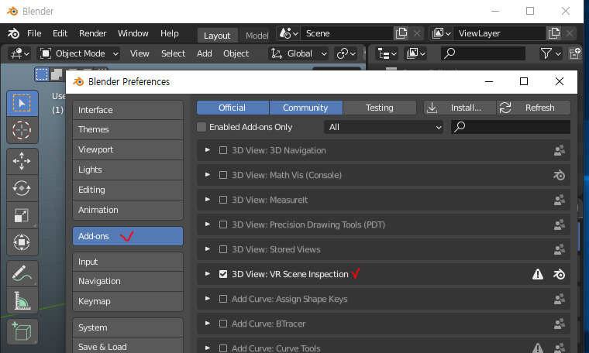
Task: Click the add-on search field
Action: tap(511, 127)
